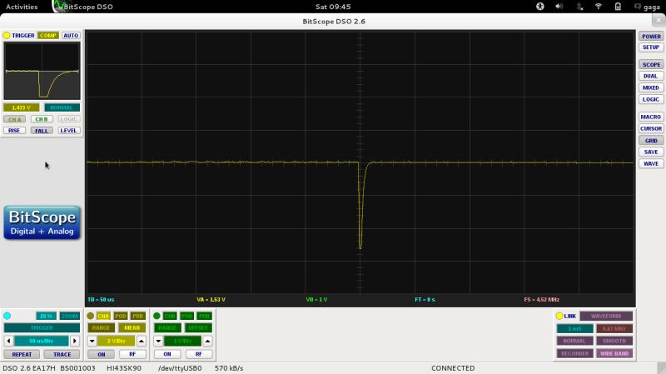666x374 pixels.
Task: Click the WAVE button
Action: point(651,163)
